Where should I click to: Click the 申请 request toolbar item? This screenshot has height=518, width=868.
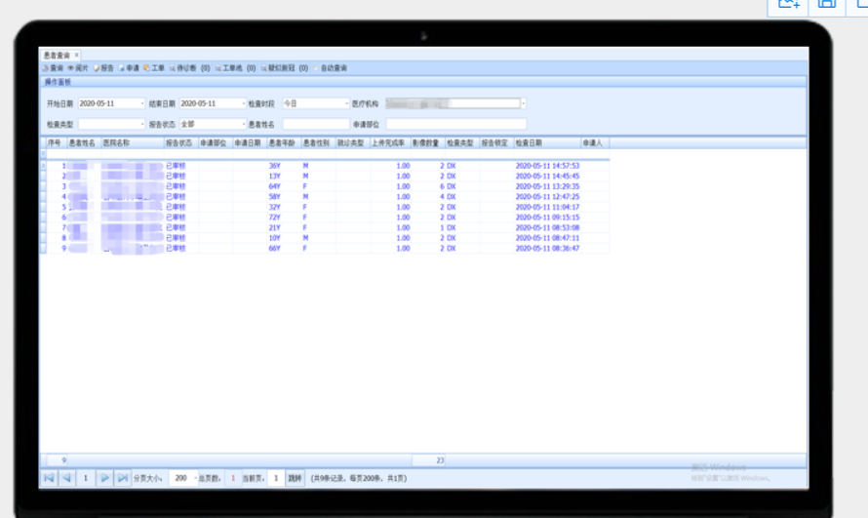(x=129, y=68)
